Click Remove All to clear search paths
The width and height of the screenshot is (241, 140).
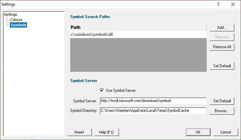pyautogui.click(x=222, y=47)
